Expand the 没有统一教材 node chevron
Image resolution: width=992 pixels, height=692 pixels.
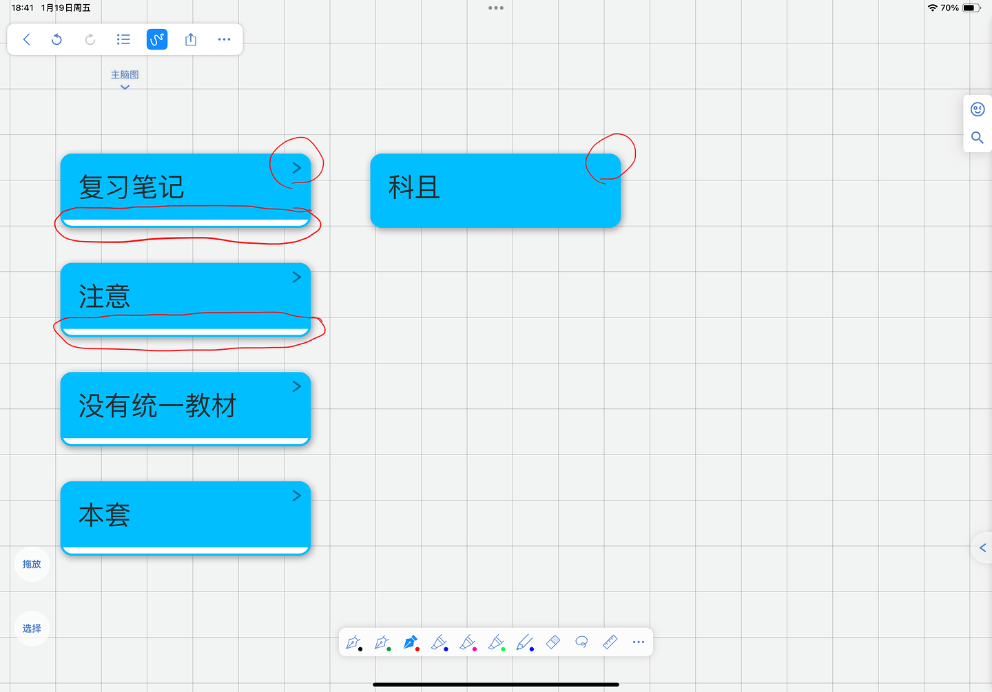(297, 386)
